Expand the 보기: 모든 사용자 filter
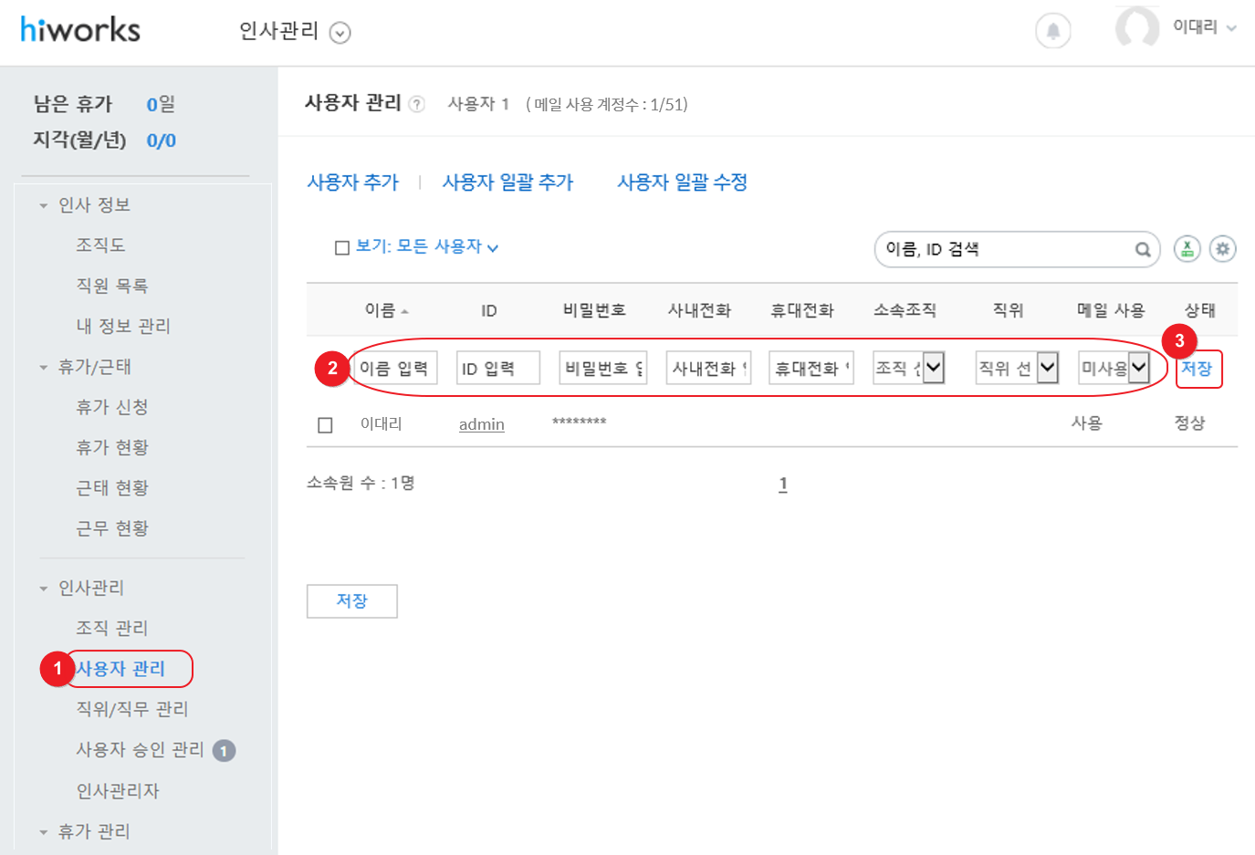This screenshot has width=1255, height=855. (x=426, y=247)
